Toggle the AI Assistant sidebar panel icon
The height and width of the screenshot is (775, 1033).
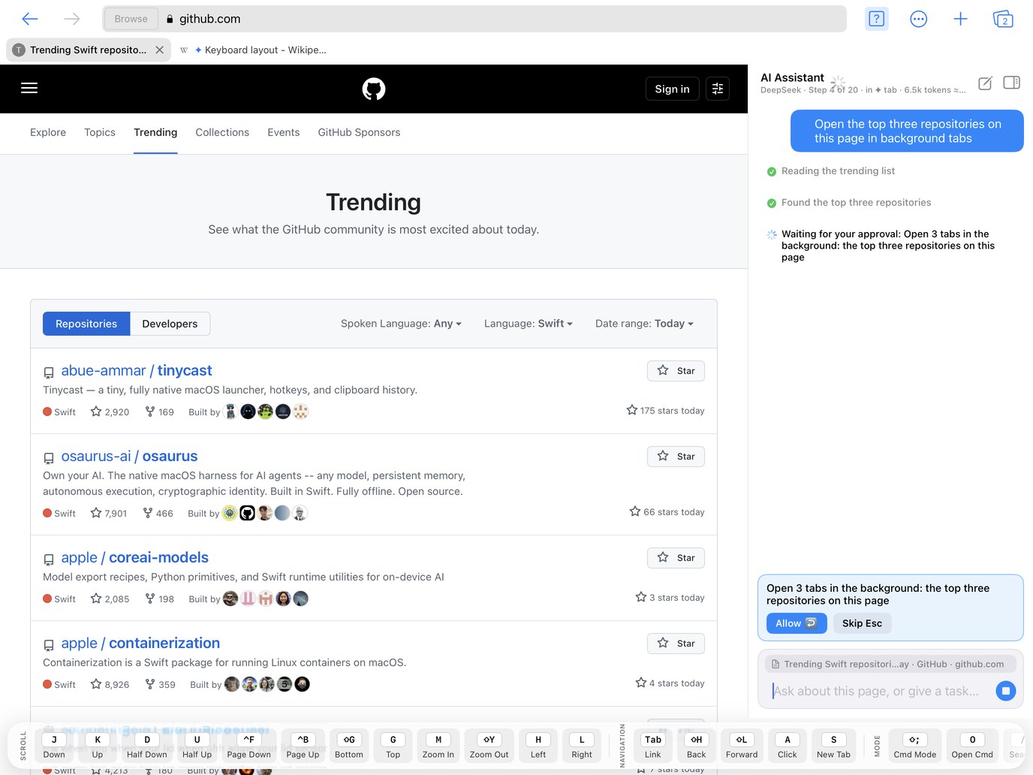coord(1012,83)
